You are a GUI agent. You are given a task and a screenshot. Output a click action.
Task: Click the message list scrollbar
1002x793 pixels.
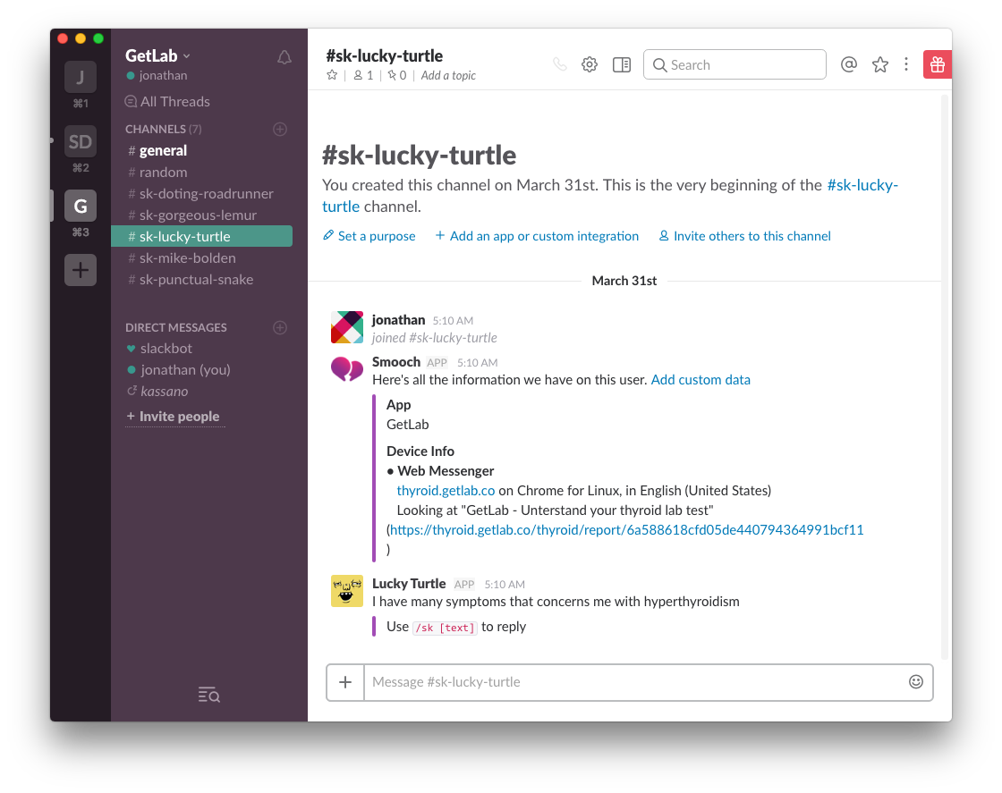pos(945,375)
